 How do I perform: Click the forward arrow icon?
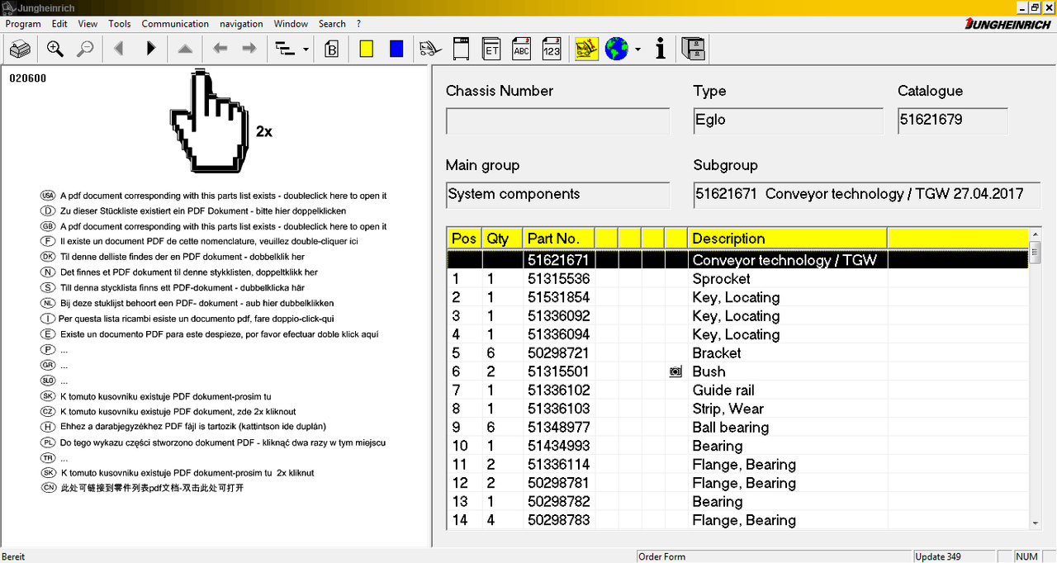coord(249,50)
